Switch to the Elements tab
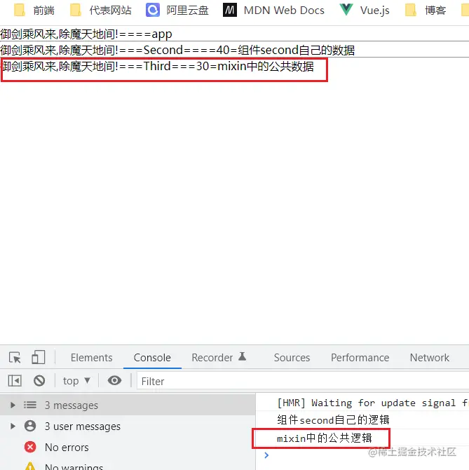The width and height of the screenshot is (469, 470). click(92, 357)
